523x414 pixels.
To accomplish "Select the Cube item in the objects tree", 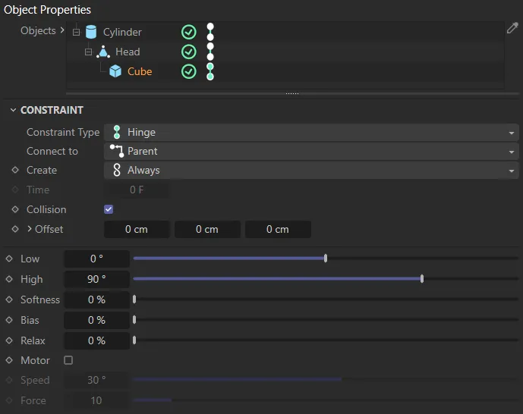I will pos(140,71).
